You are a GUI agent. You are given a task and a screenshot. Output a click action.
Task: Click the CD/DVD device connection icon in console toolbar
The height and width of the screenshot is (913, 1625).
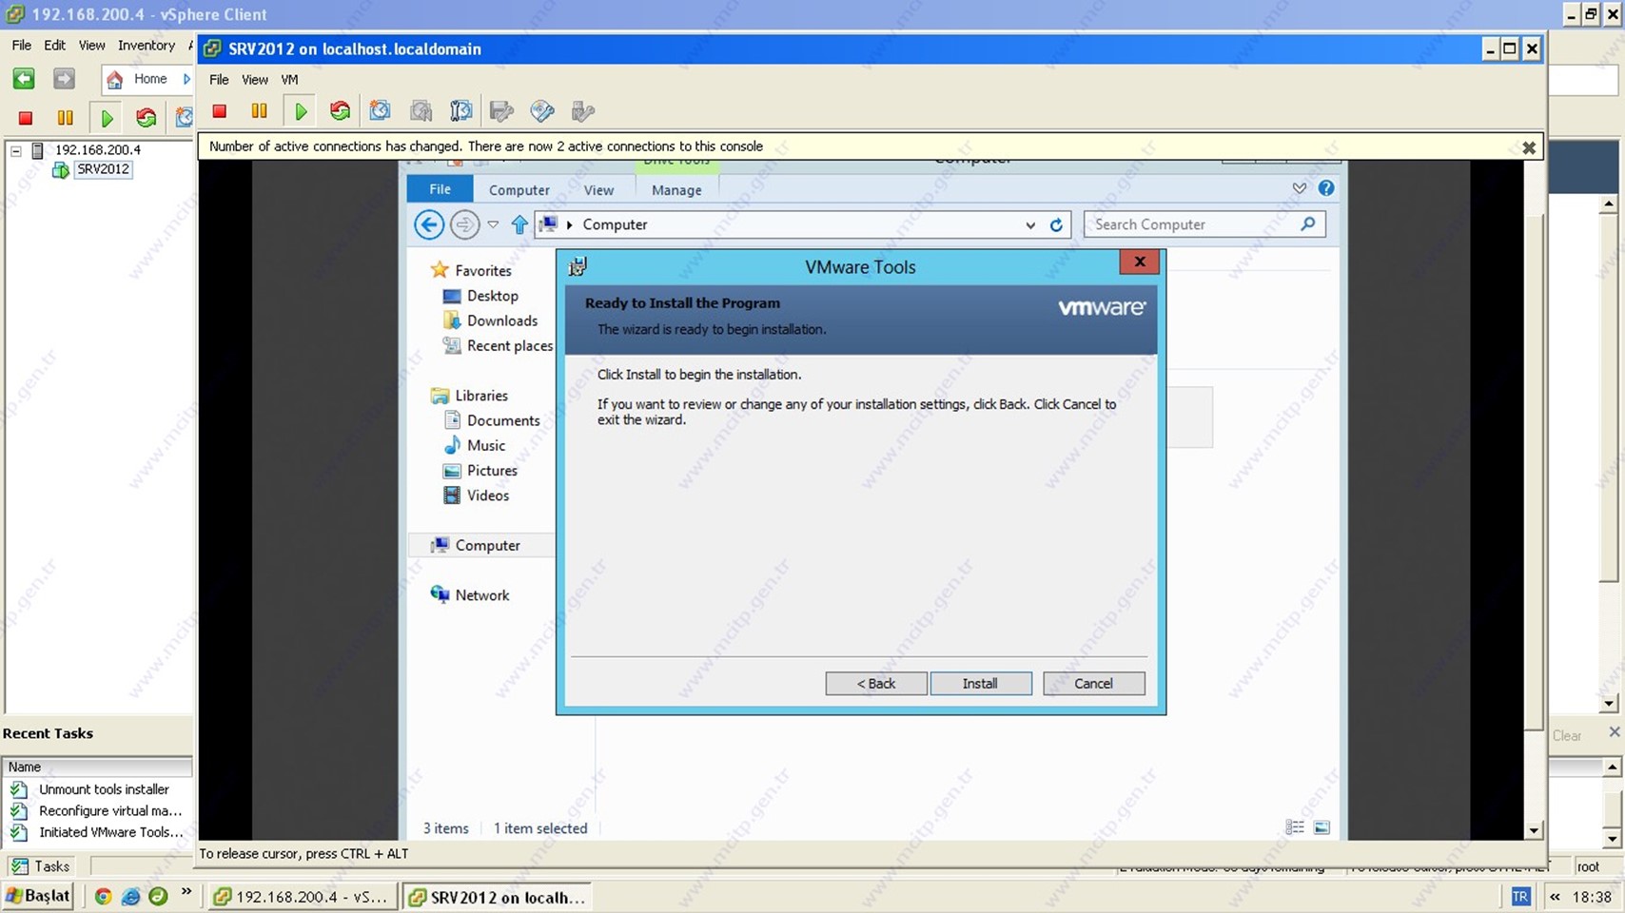tap(542, 111)
